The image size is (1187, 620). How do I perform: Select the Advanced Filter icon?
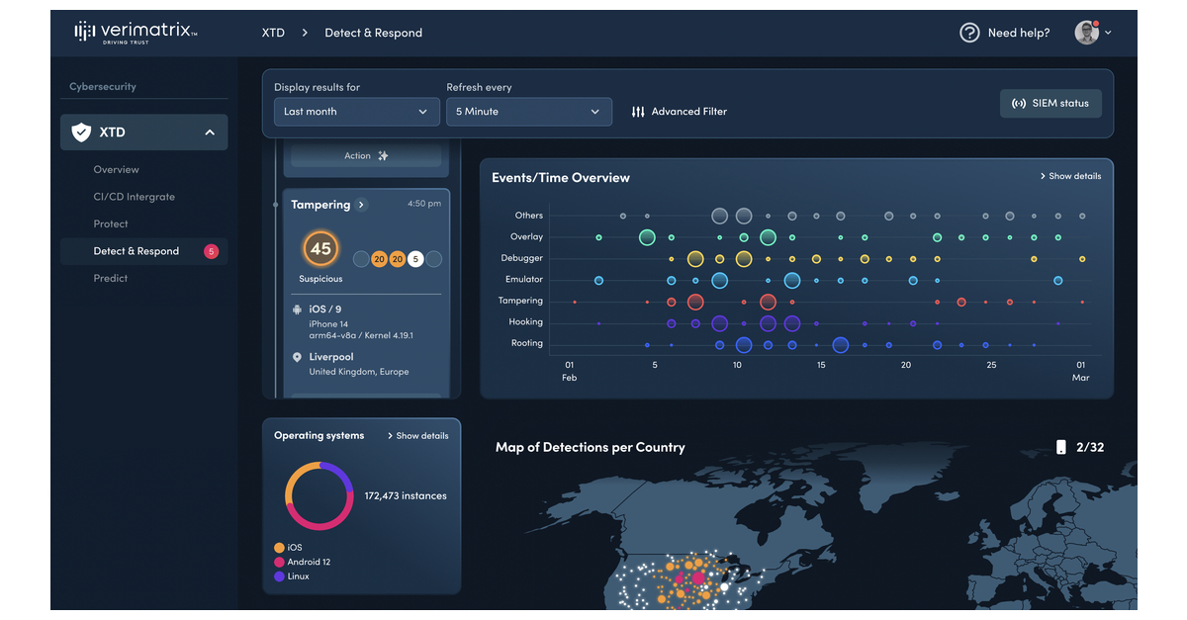point(638,112)
